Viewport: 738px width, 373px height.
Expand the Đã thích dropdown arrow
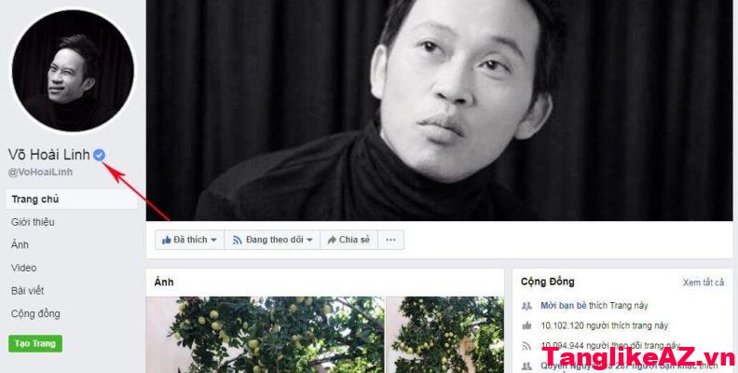coord(213,241)
